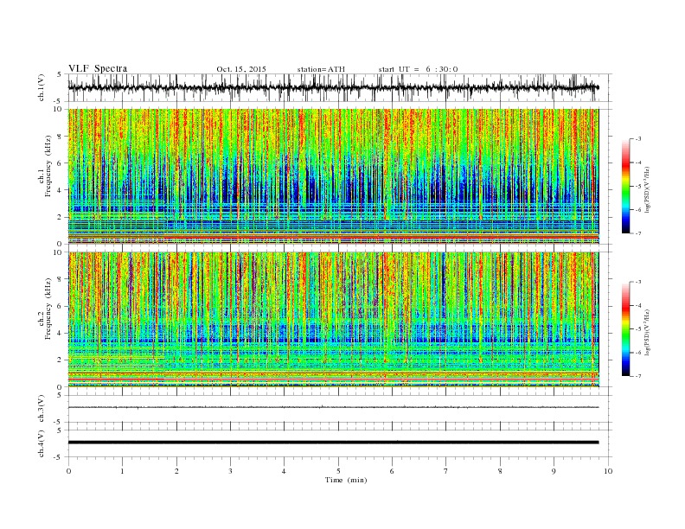The height and width of the screenshot is (529, 685).
Task: Click the ch.1 "Frequency (kHz)" axis label
Action: pyautogui.click(x=48, y=166)
